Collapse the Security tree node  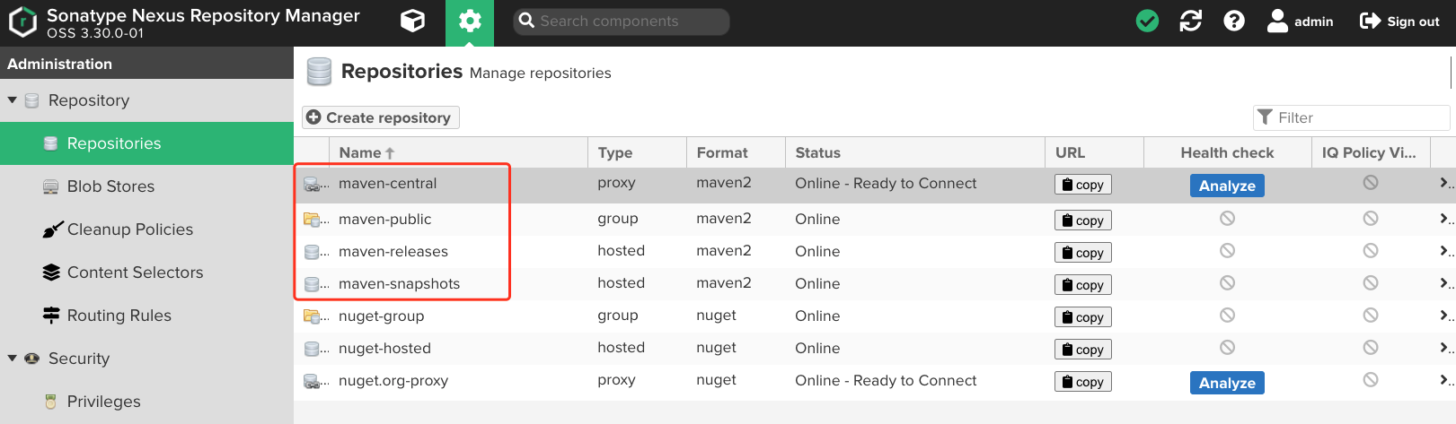13,359
